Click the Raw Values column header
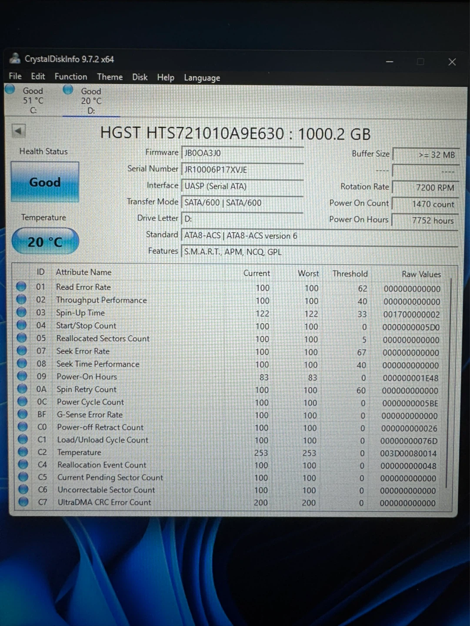 (x=421, y=274)
